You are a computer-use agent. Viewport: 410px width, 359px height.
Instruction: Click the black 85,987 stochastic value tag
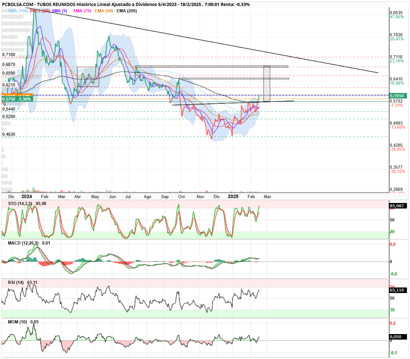click(x=398, y=206)
